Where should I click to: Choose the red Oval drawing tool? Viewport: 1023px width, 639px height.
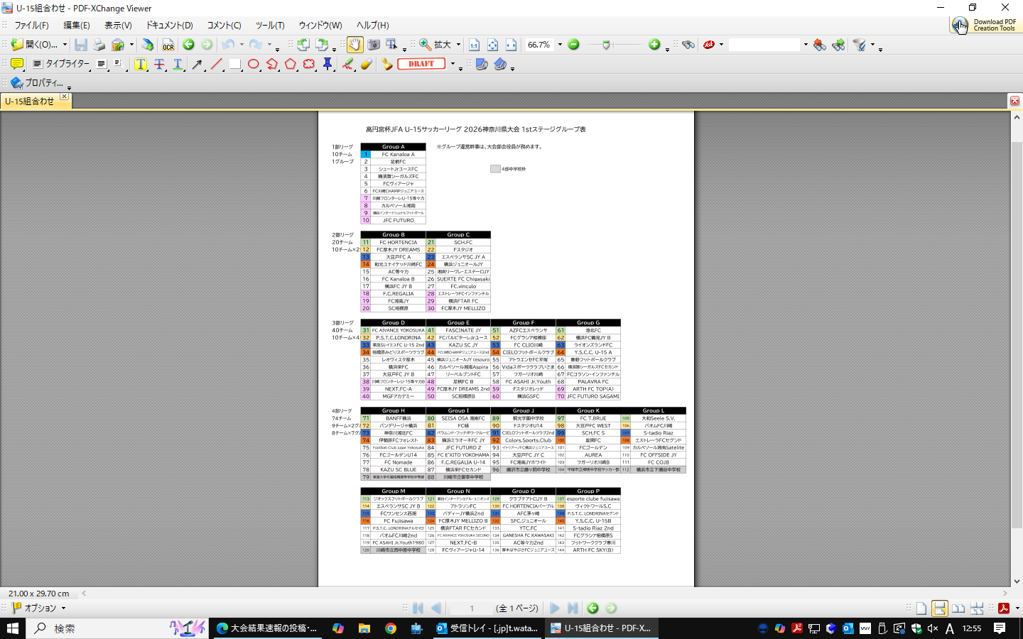(x=254, y=64)
